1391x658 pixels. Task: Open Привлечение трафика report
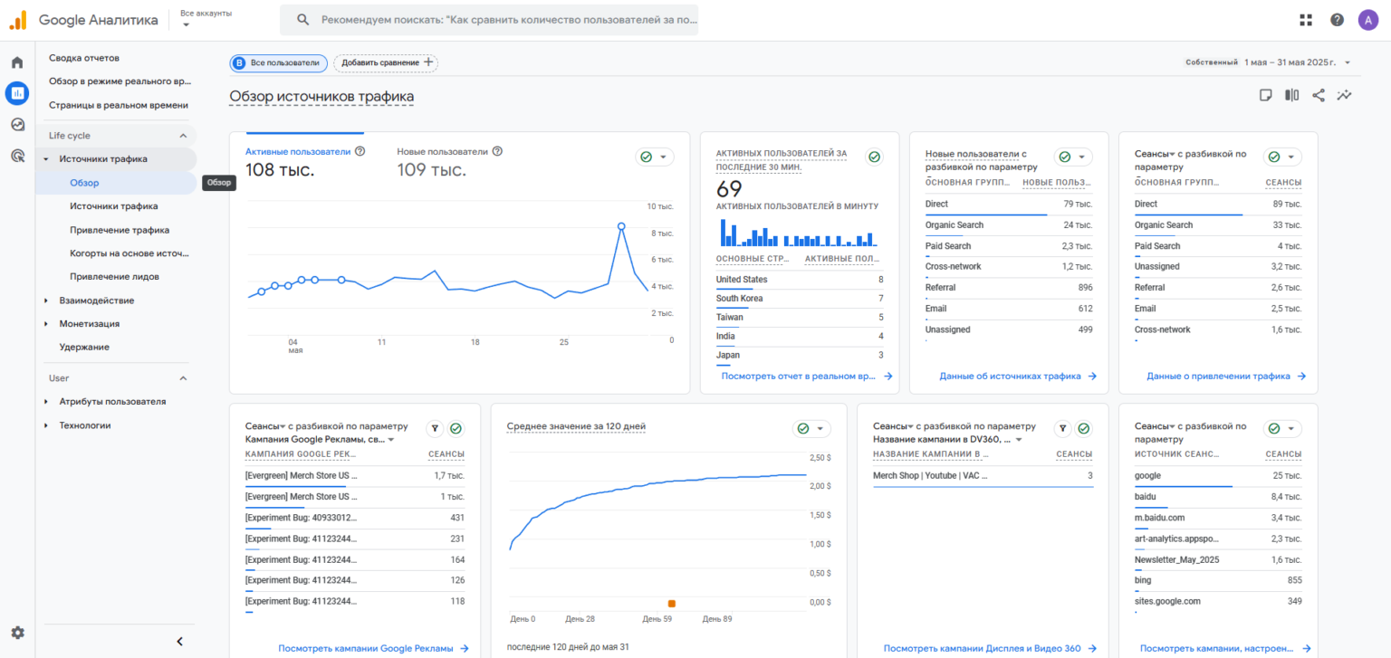[x=120, y=230]
